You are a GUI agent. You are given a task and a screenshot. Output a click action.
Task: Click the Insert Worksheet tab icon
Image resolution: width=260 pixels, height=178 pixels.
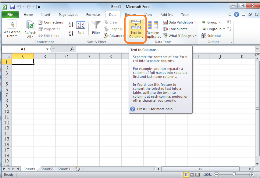pyautogui.click(x=77, y=169)
